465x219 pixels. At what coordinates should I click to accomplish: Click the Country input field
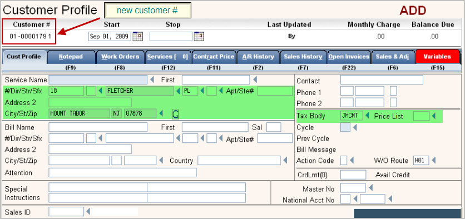point(239,161)
